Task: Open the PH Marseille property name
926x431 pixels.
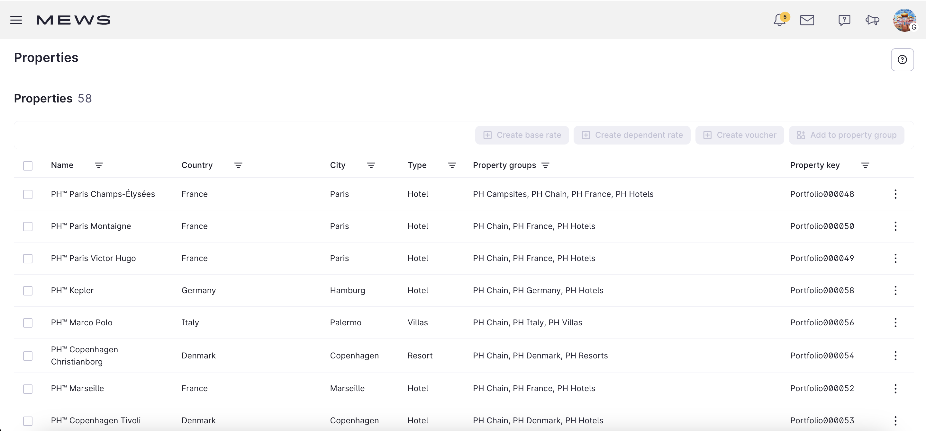Action: (77, 388)
